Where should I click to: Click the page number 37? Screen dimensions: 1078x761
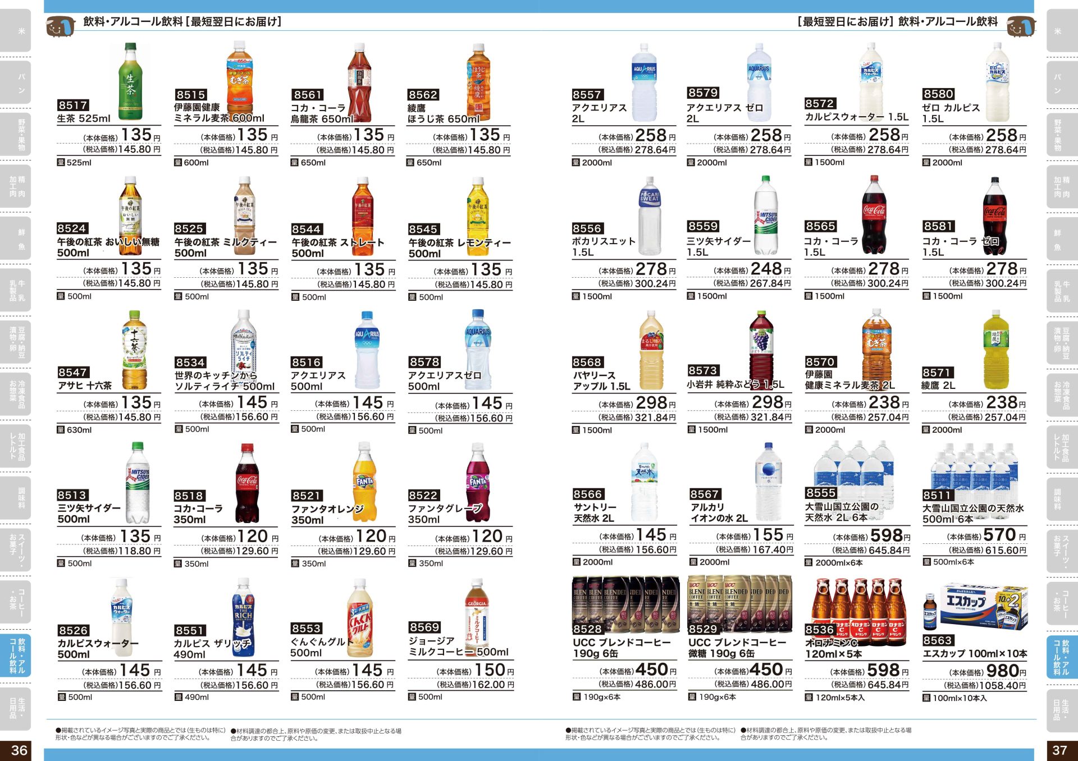pyautogui.click(x=1059, y=750)
